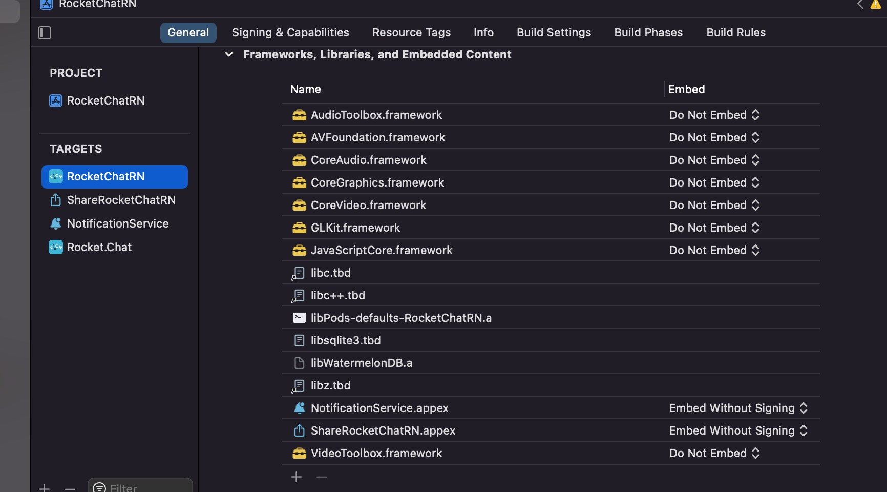Open embed dropdown for AVFoundation.framework
Image resolution: width=887 pixels, height=492 pixels.
[x=714, y=137]
